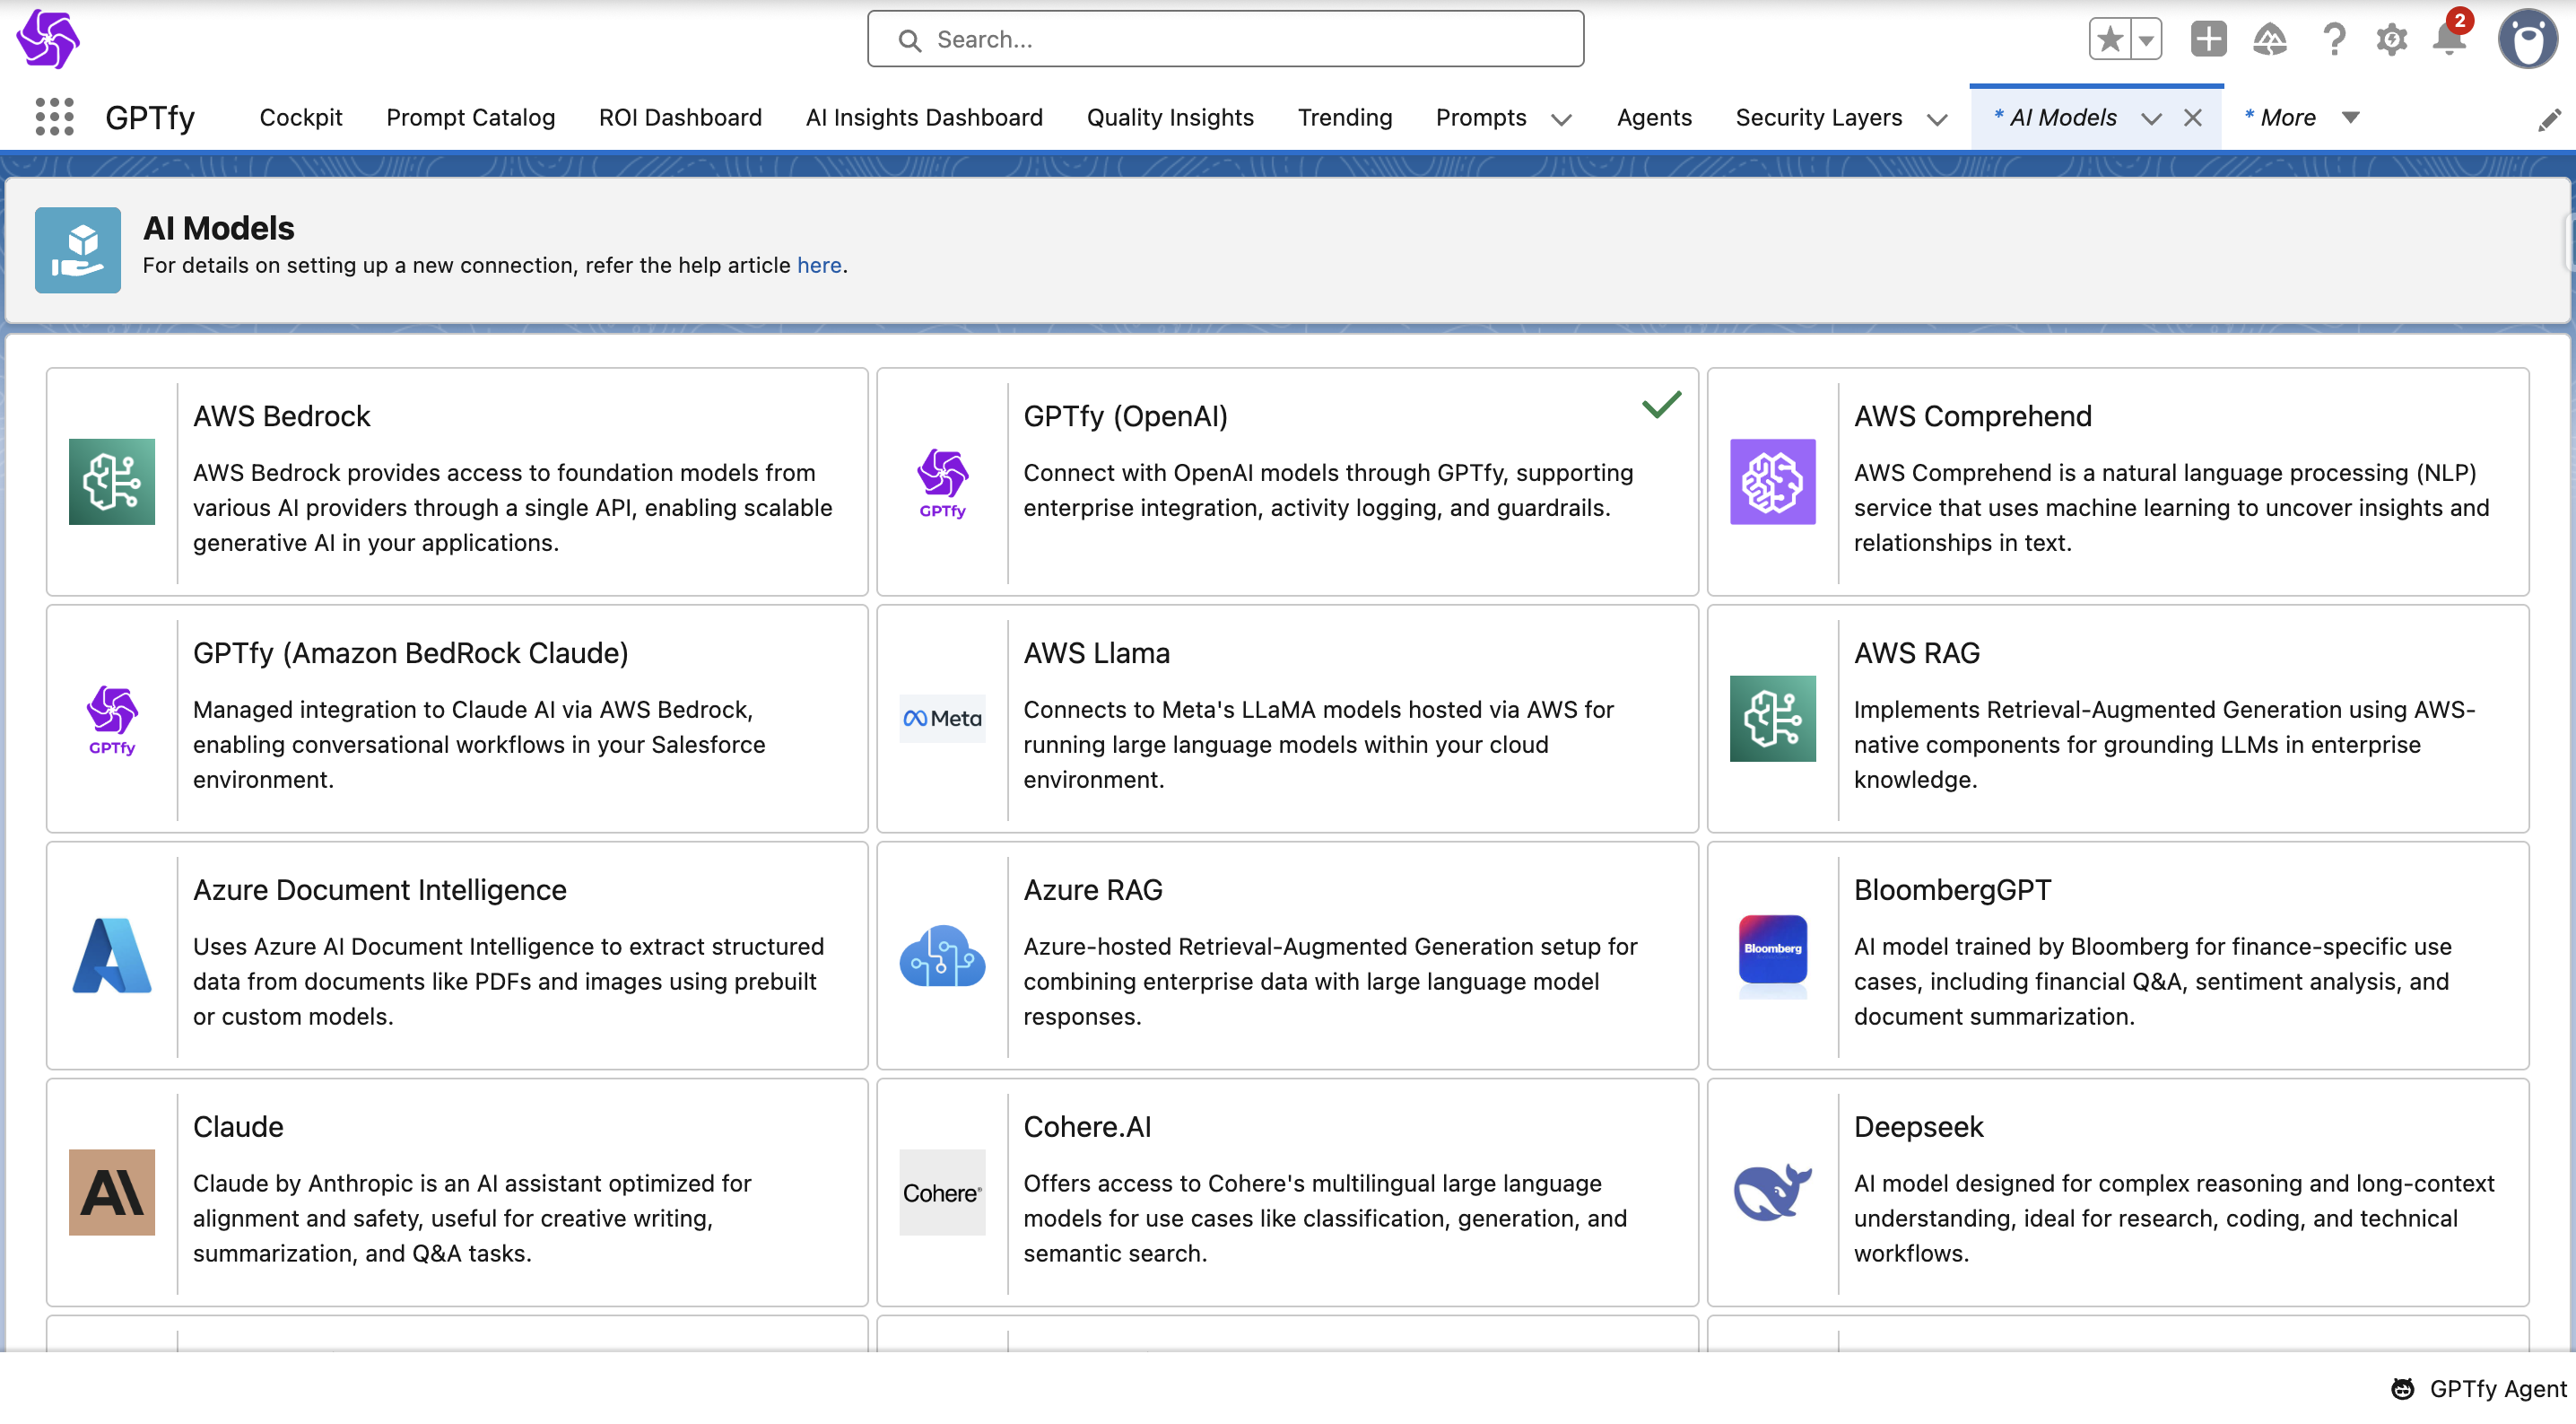The image size is (2576, 1424).
Task: Select the Claude model card
Action: tap(457, 1192)
